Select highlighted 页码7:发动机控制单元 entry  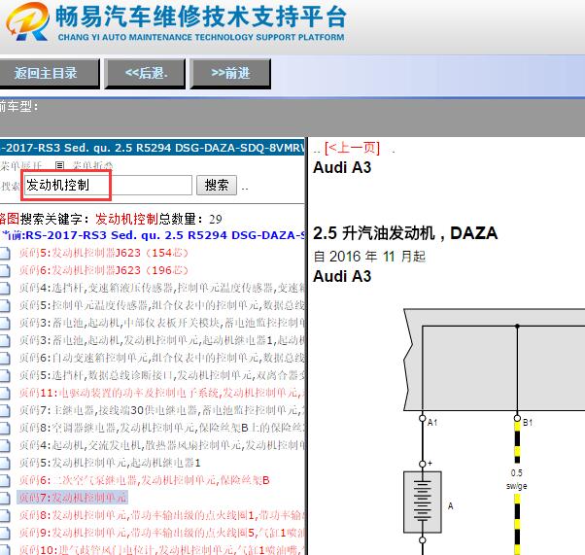click(73, 498)
